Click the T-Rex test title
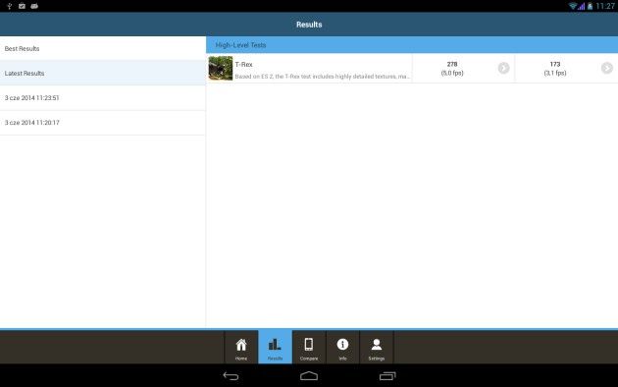 [243, 64]
